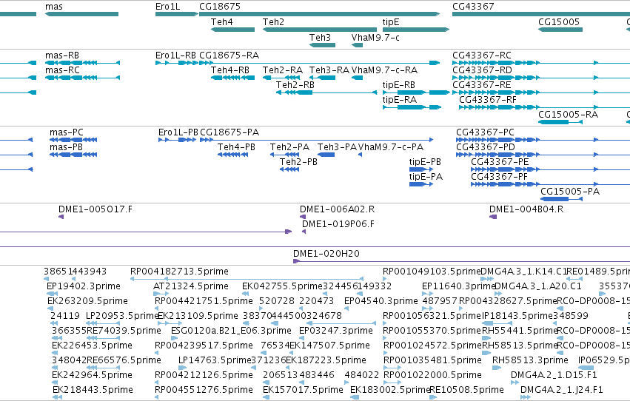Select the DME1-006A02.R BAC end label
This screenshot has width=630, height=401.
337,209
